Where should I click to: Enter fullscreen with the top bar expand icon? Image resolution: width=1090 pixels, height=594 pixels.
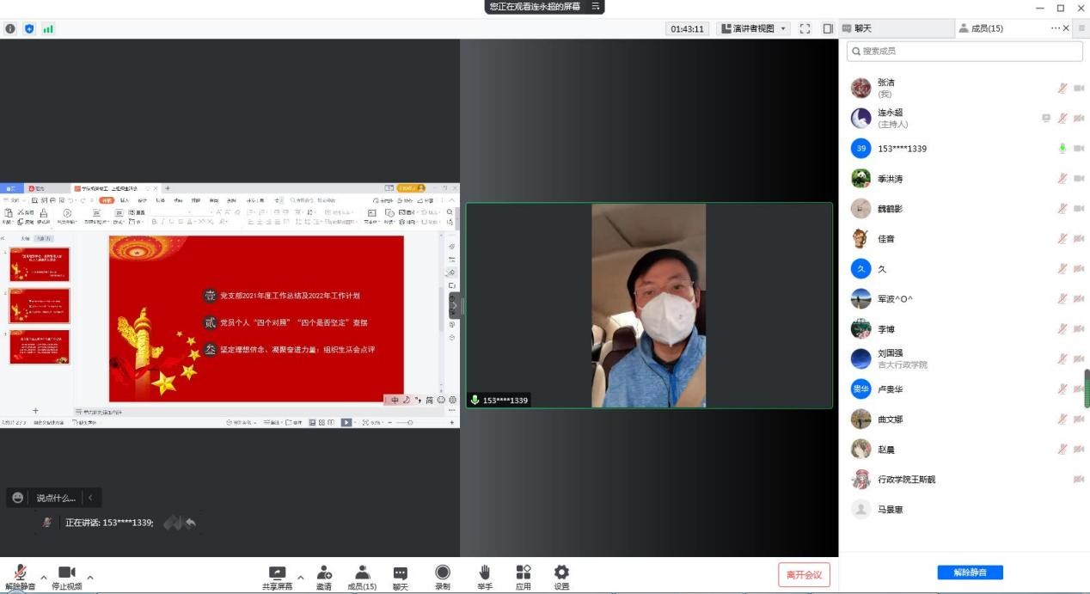click(x=805, y=28)
